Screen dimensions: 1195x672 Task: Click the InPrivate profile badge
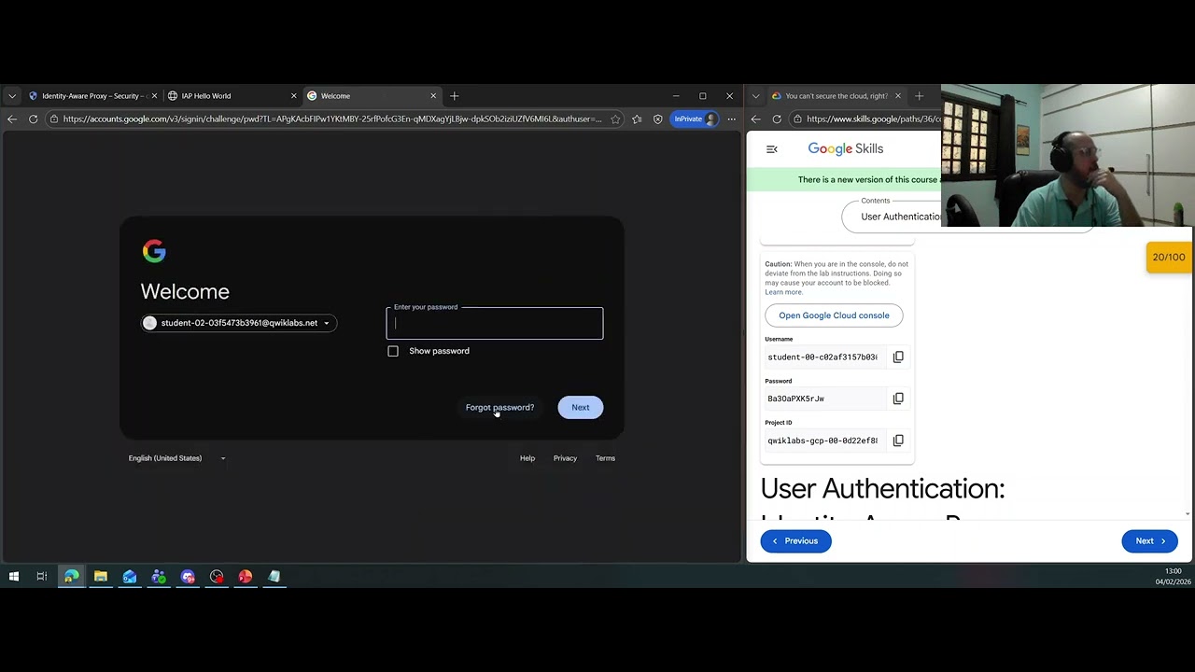[695, 119]
